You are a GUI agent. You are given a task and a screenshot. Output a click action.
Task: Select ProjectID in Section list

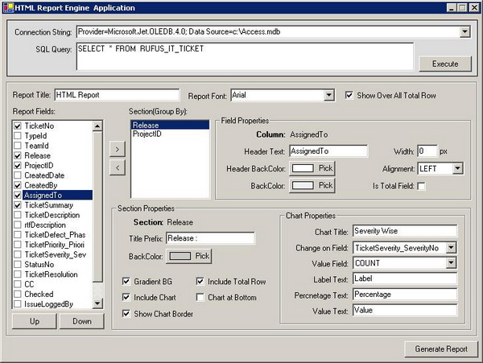pos(170,134)
